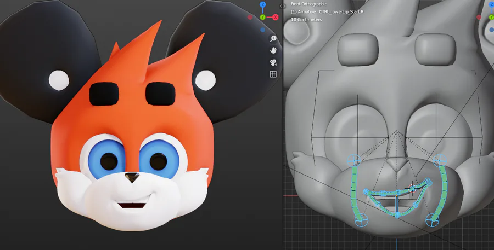Image resolution: width=494 pixels, height=250 pixels.
Task: Switch perspective/orthographic with the grid icon
Action: tap(273, 74)
